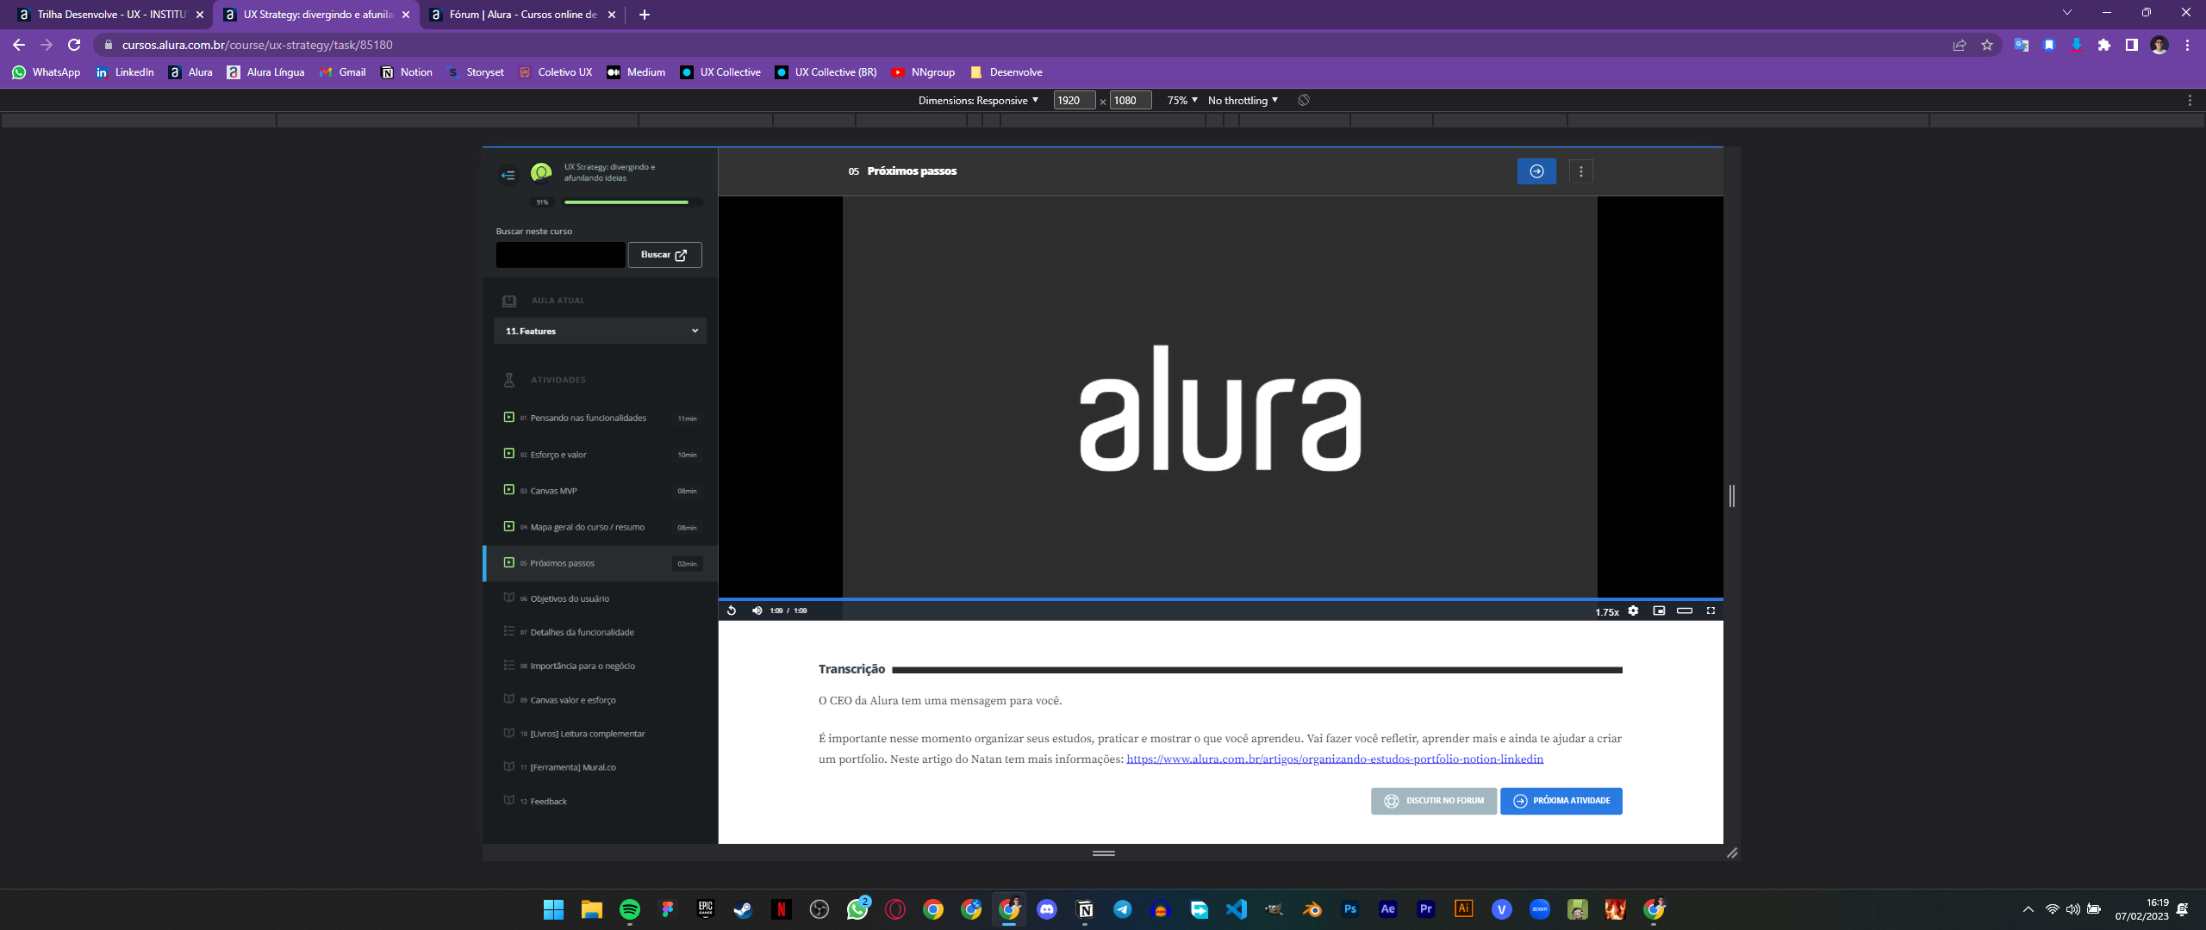Click the fullscreen icon on video player

pyautogui.click(x=1711, y=610)
